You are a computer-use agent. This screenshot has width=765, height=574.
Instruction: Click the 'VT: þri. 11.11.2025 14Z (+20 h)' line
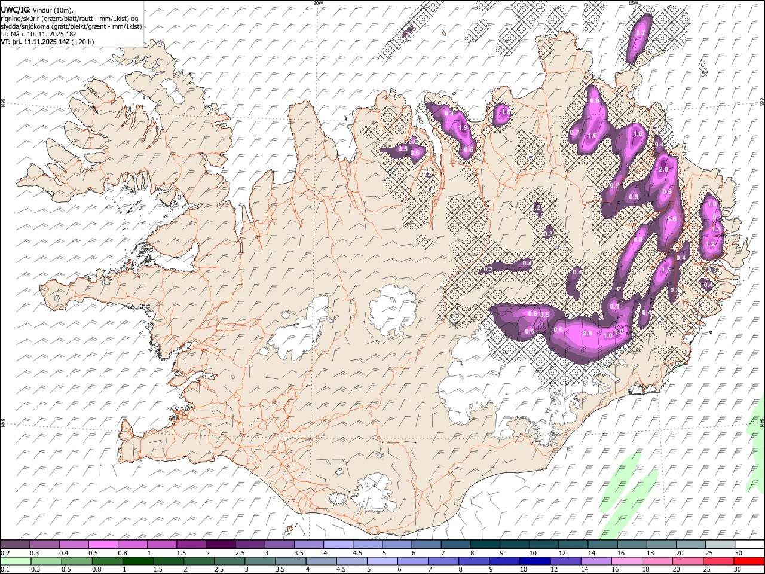click(x=47, y=42)
